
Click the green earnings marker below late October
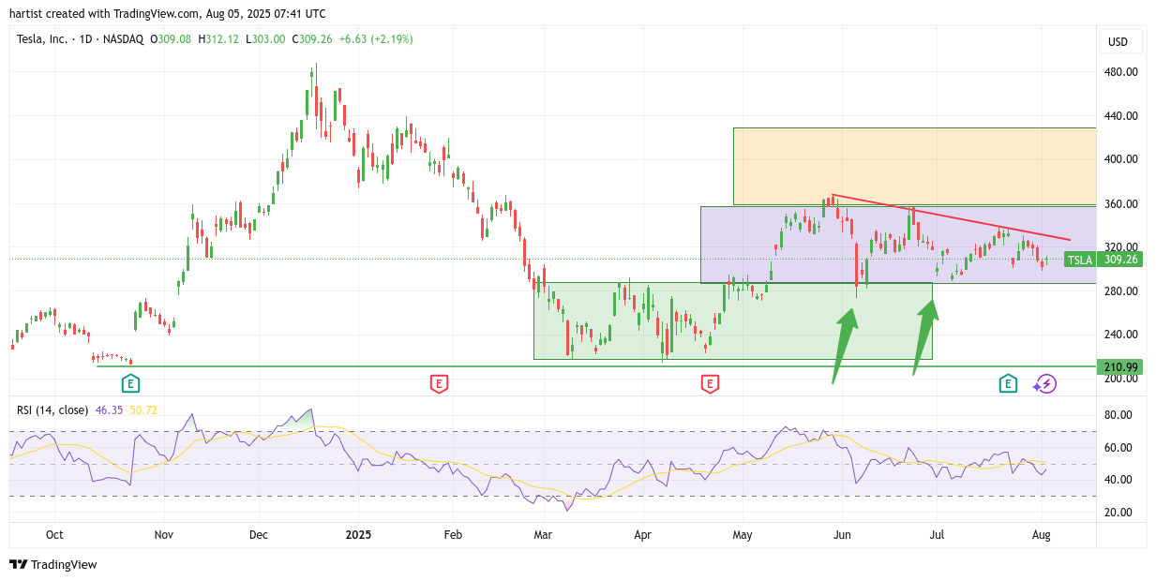tap(131, 382)
